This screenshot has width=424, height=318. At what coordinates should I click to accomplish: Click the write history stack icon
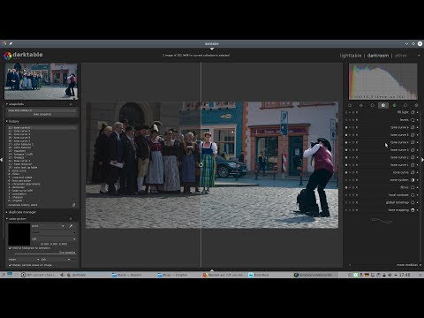click(x=73, y=205)
